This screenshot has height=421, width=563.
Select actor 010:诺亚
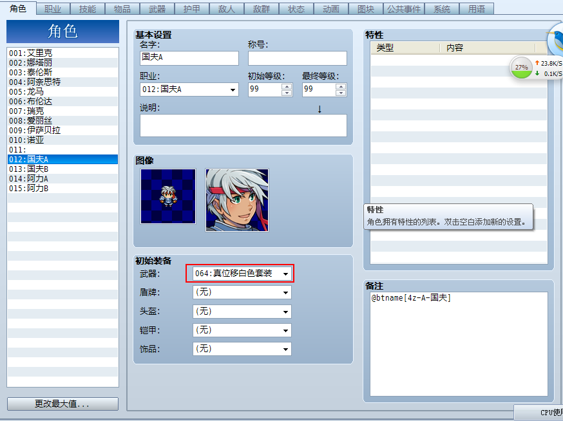[63, 140]
